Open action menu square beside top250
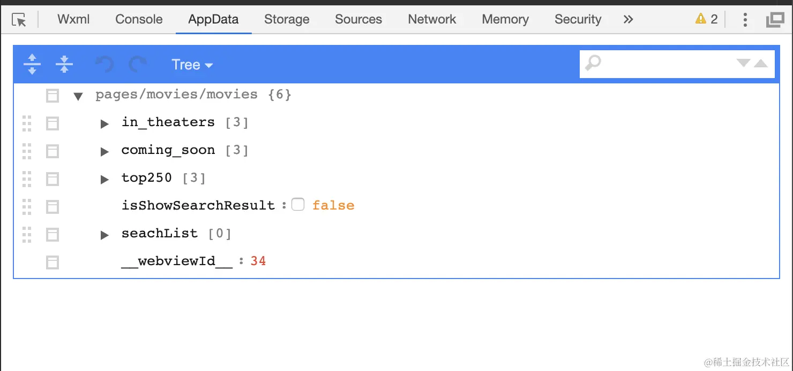The height and width of the screenshot is (371, 793). click(53, 179)
